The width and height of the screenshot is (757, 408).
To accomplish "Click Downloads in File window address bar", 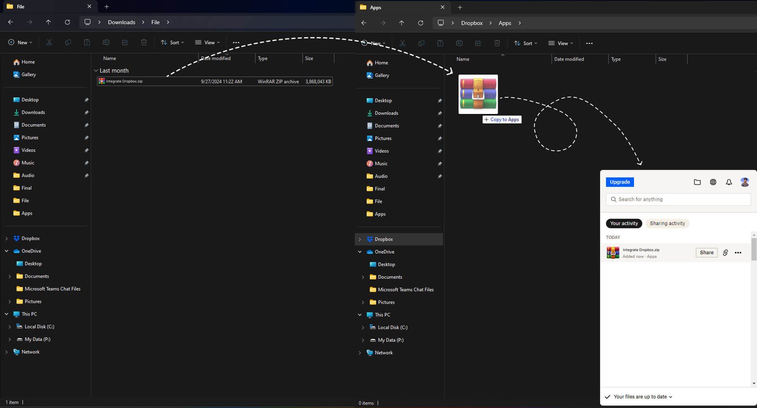I will pos(122,22).
